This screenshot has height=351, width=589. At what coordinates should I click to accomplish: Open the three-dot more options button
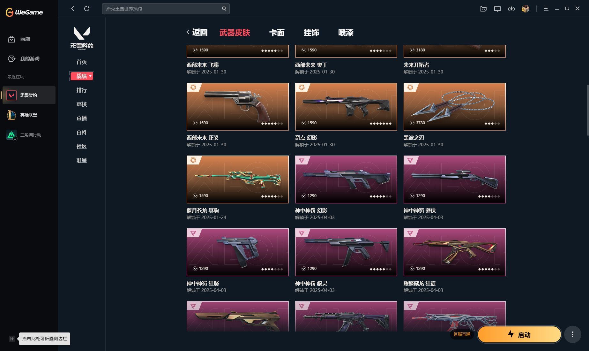(572, 334)
